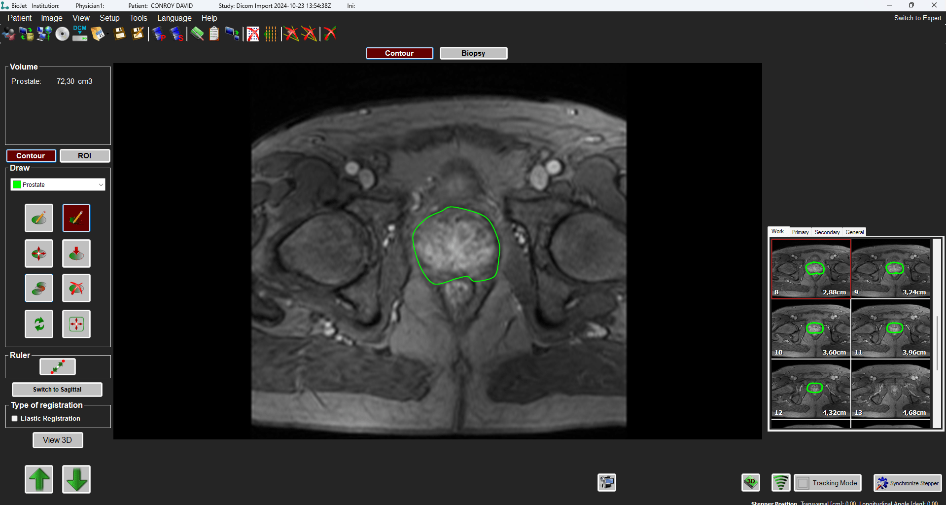Click the Biopsy mode button
946x505 pixels.
[473, 53]
